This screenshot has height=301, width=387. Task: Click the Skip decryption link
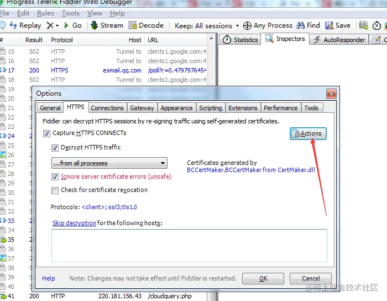pyautogui.click(x=74, y=223)
